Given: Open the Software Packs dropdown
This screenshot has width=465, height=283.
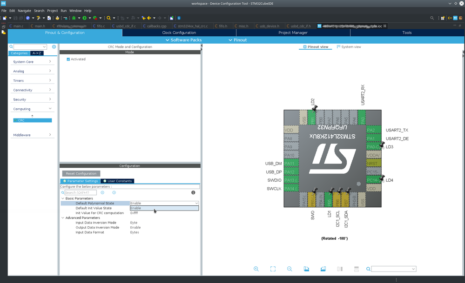Looking at the screenshot, I should point(183,40).
